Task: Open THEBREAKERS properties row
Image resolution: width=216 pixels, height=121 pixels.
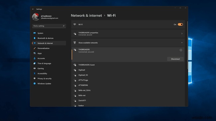Action: 128,34
